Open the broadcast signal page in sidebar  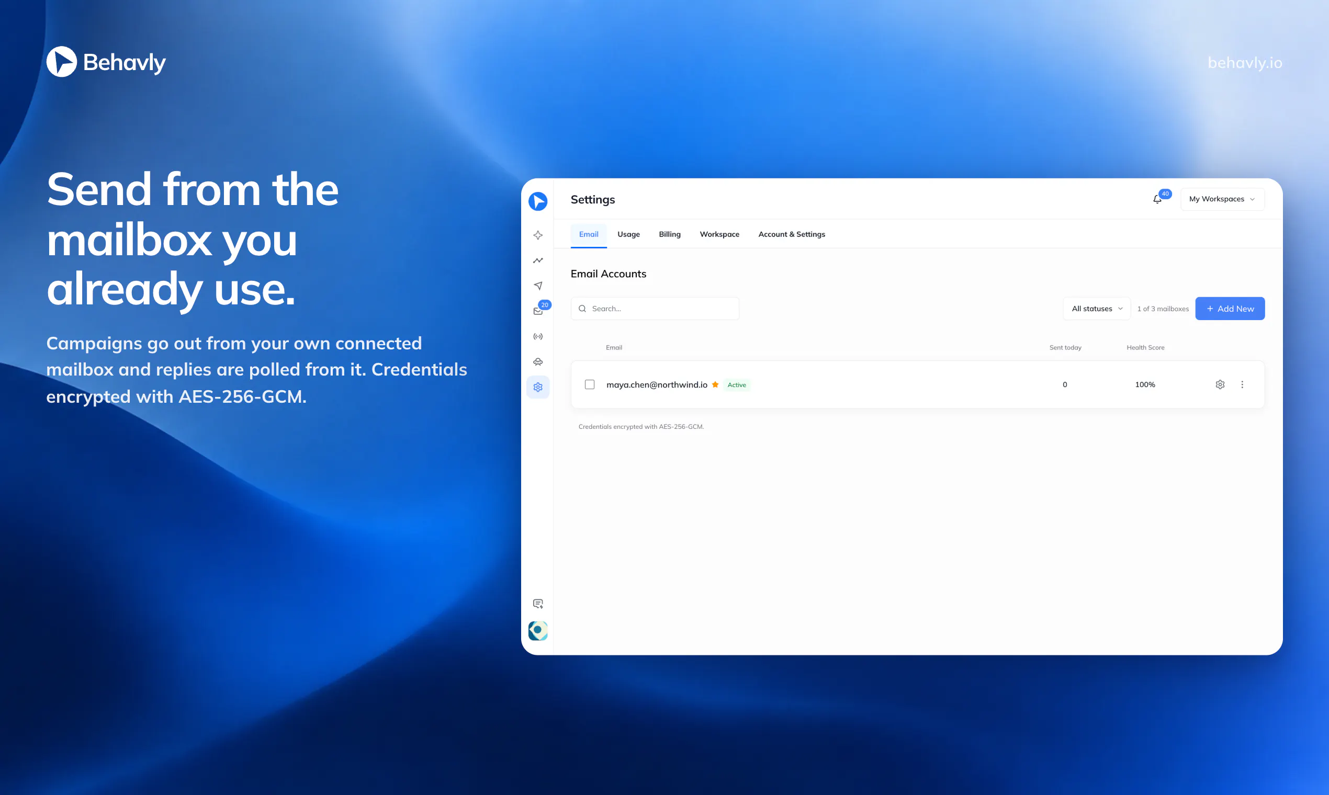[537, 336]
